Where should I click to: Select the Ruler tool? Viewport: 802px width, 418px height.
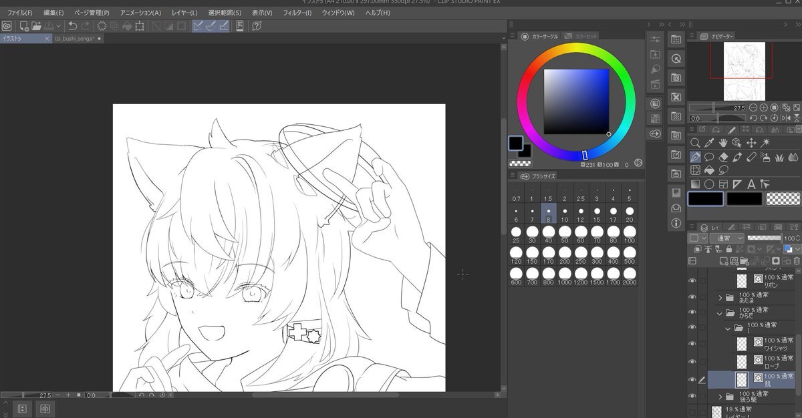tap(737, 184)
